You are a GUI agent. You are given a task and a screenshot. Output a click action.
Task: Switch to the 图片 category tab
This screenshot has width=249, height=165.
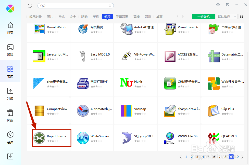click(50, 17)
